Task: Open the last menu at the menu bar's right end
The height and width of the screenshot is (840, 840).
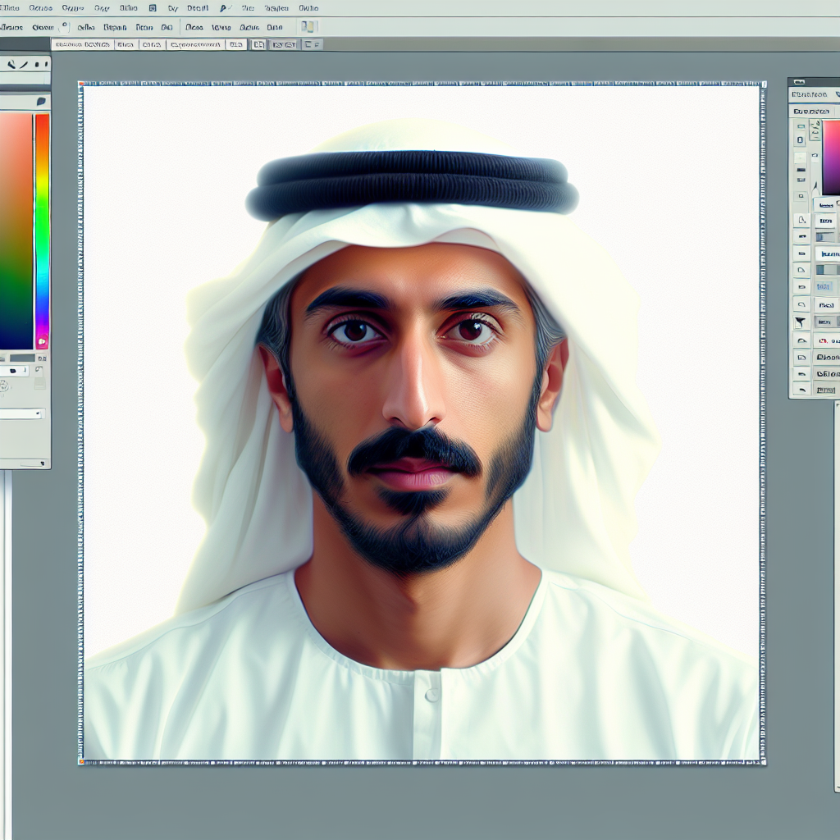Action: (308, 8)
